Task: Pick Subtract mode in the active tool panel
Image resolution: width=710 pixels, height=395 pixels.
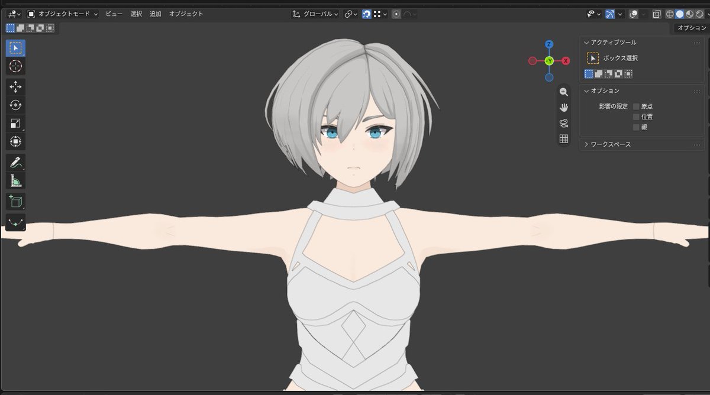Action: tap(608, 74)
